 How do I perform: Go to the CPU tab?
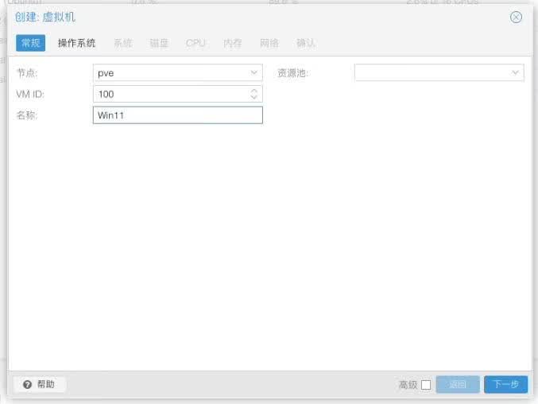pos(195,43)
